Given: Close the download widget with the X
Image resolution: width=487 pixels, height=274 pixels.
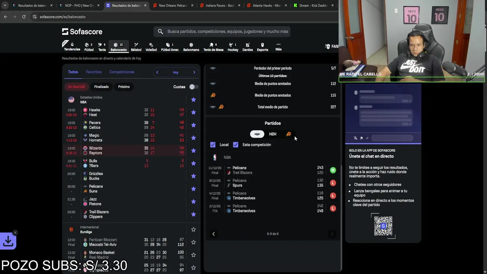Looking at the screenshot, I should (x=15, y=233).
